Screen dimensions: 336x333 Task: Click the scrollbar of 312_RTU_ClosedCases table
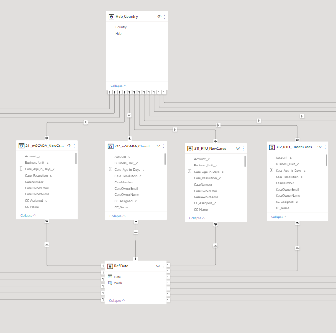pos(326,160)
